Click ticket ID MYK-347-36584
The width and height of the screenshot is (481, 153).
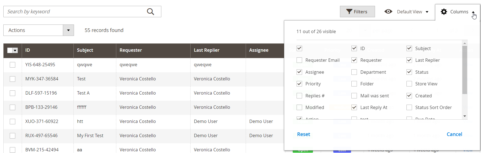click(42, 79)
